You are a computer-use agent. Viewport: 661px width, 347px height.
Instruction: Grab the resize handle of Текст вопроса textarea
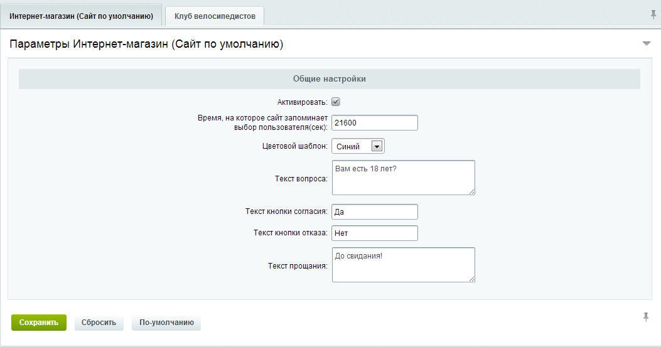pos(471,192)
